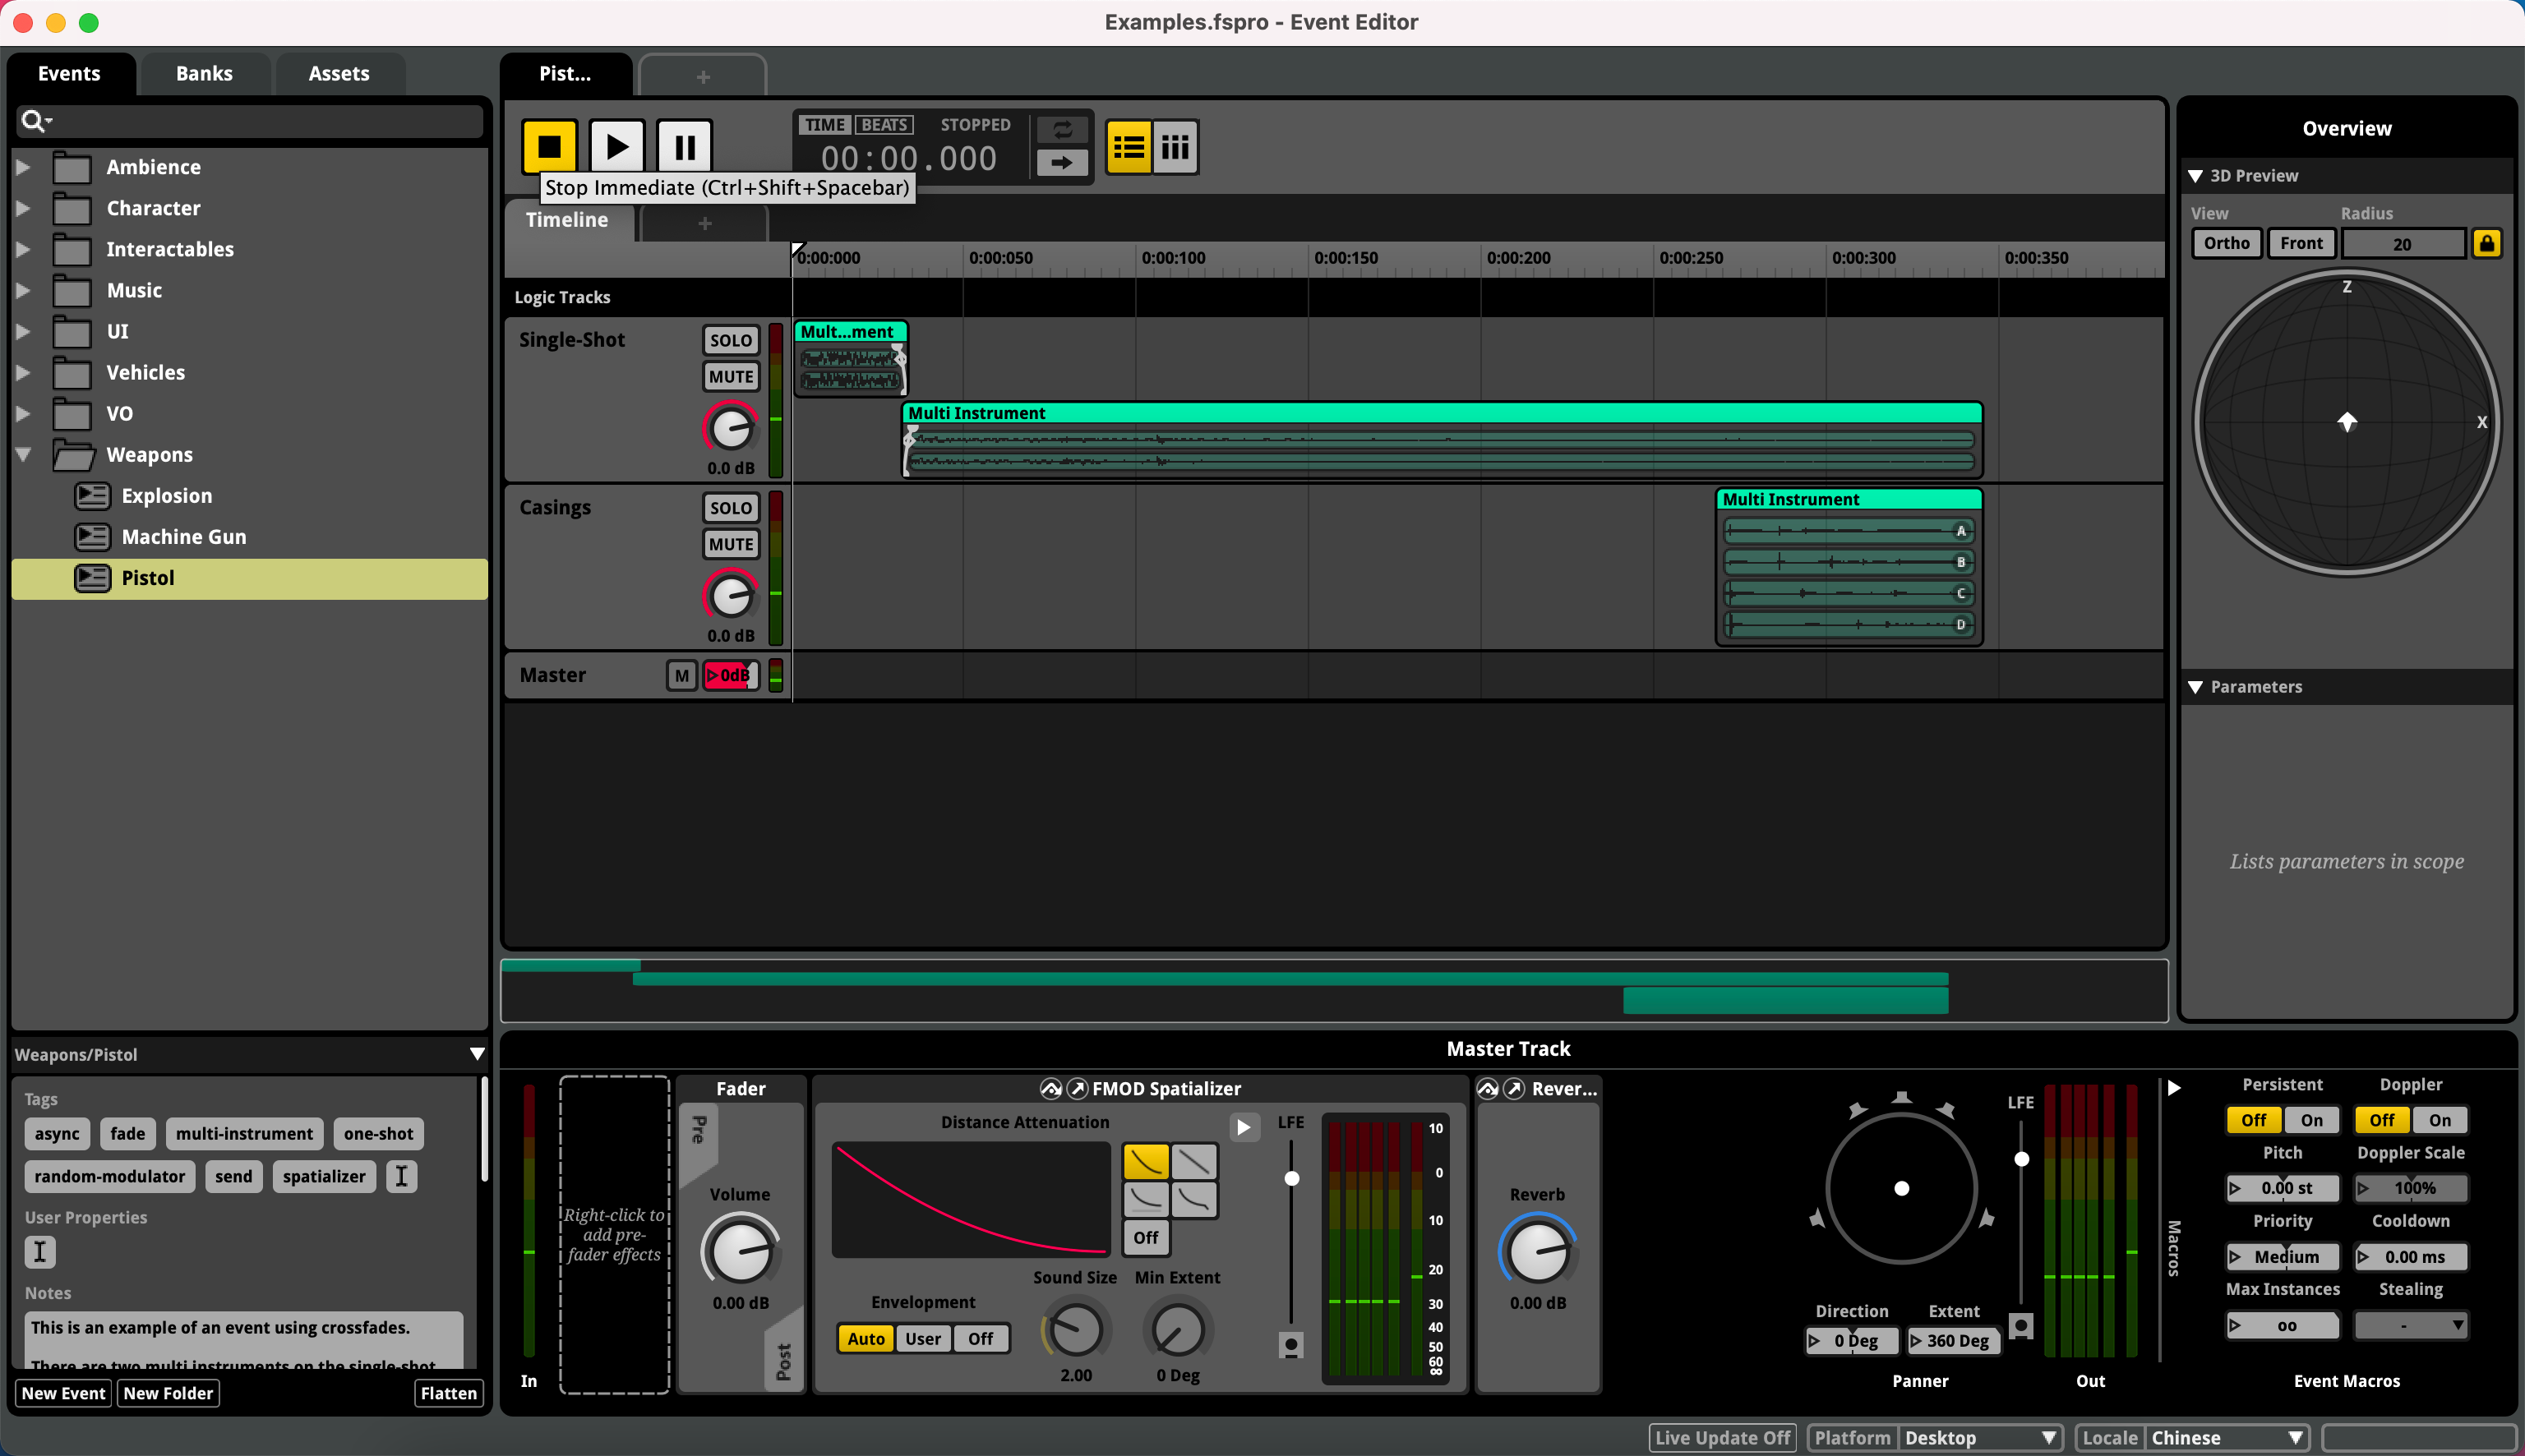Open the events browser search filter icon
Viewport: 2525px width, 1456px height.
(x=36, y=120)
